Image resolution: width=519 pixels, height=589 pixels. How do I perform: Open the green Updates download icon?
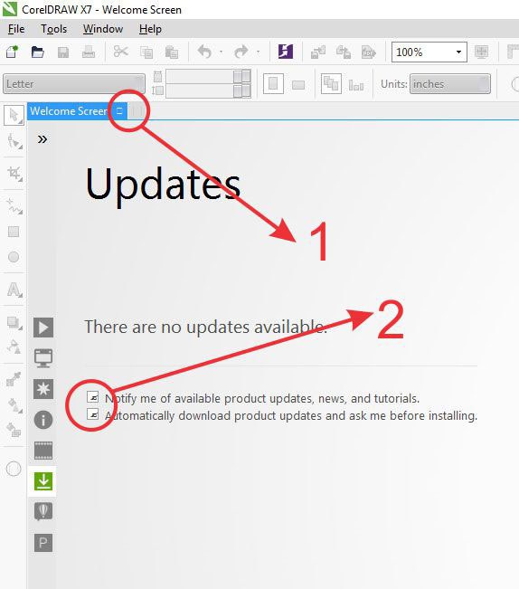click(43, 481)
